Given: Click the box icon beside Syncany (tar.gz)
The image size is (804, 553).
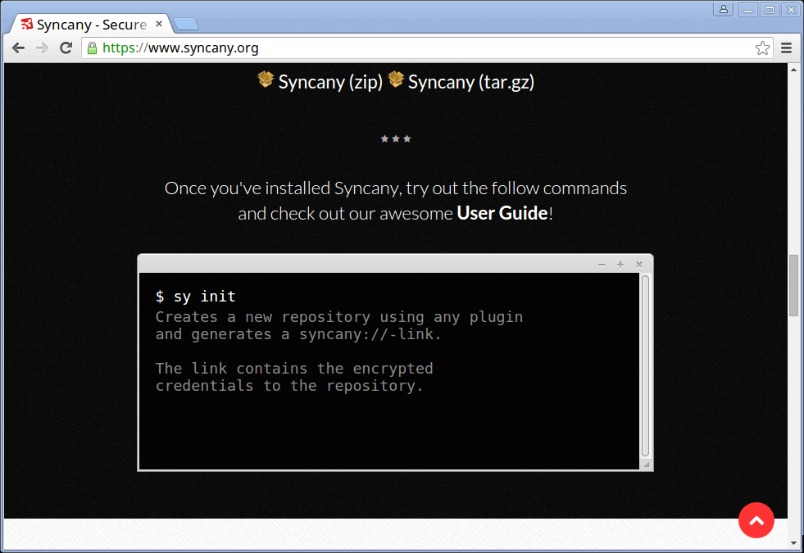Looking at the screenshot, I should pyautogui.click(x=396, y=79).
